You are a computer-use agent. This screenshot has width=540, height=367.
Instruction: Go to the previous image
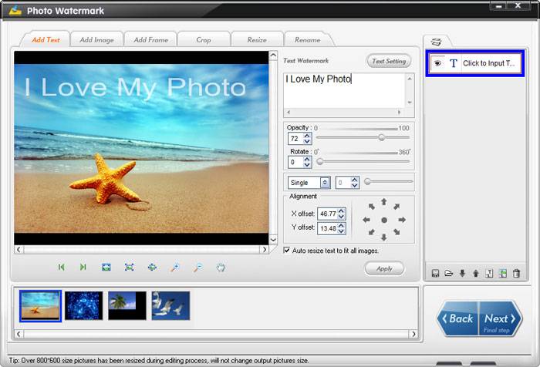point(61,267)
